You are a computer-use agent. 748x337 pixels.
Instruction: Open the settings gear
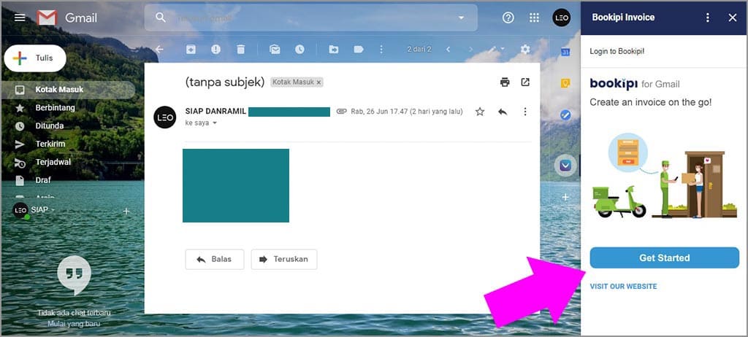(525, 49)
